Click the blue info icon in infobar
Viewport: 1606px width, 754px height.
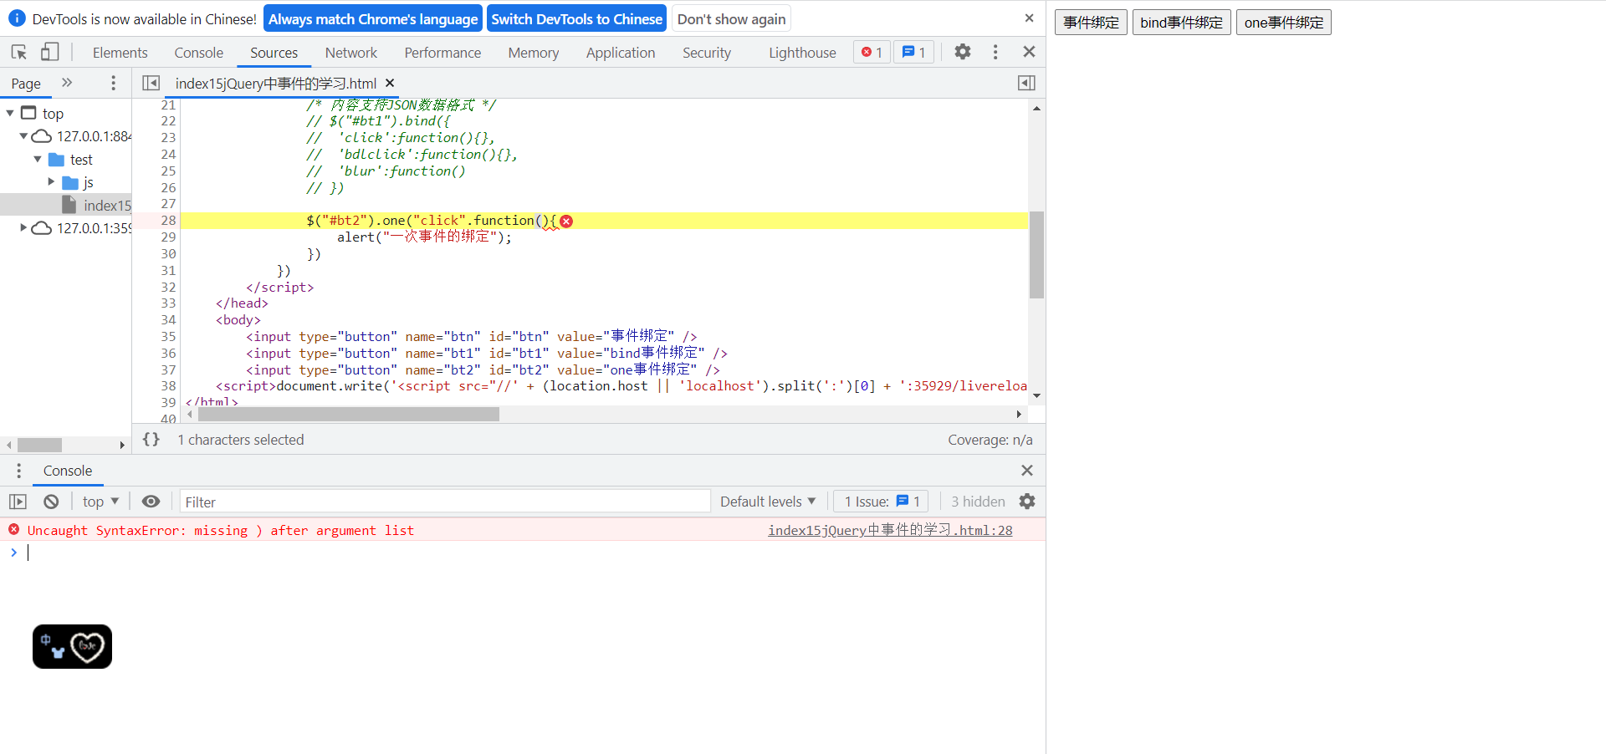pyautogui.click(x=17, y=18)
